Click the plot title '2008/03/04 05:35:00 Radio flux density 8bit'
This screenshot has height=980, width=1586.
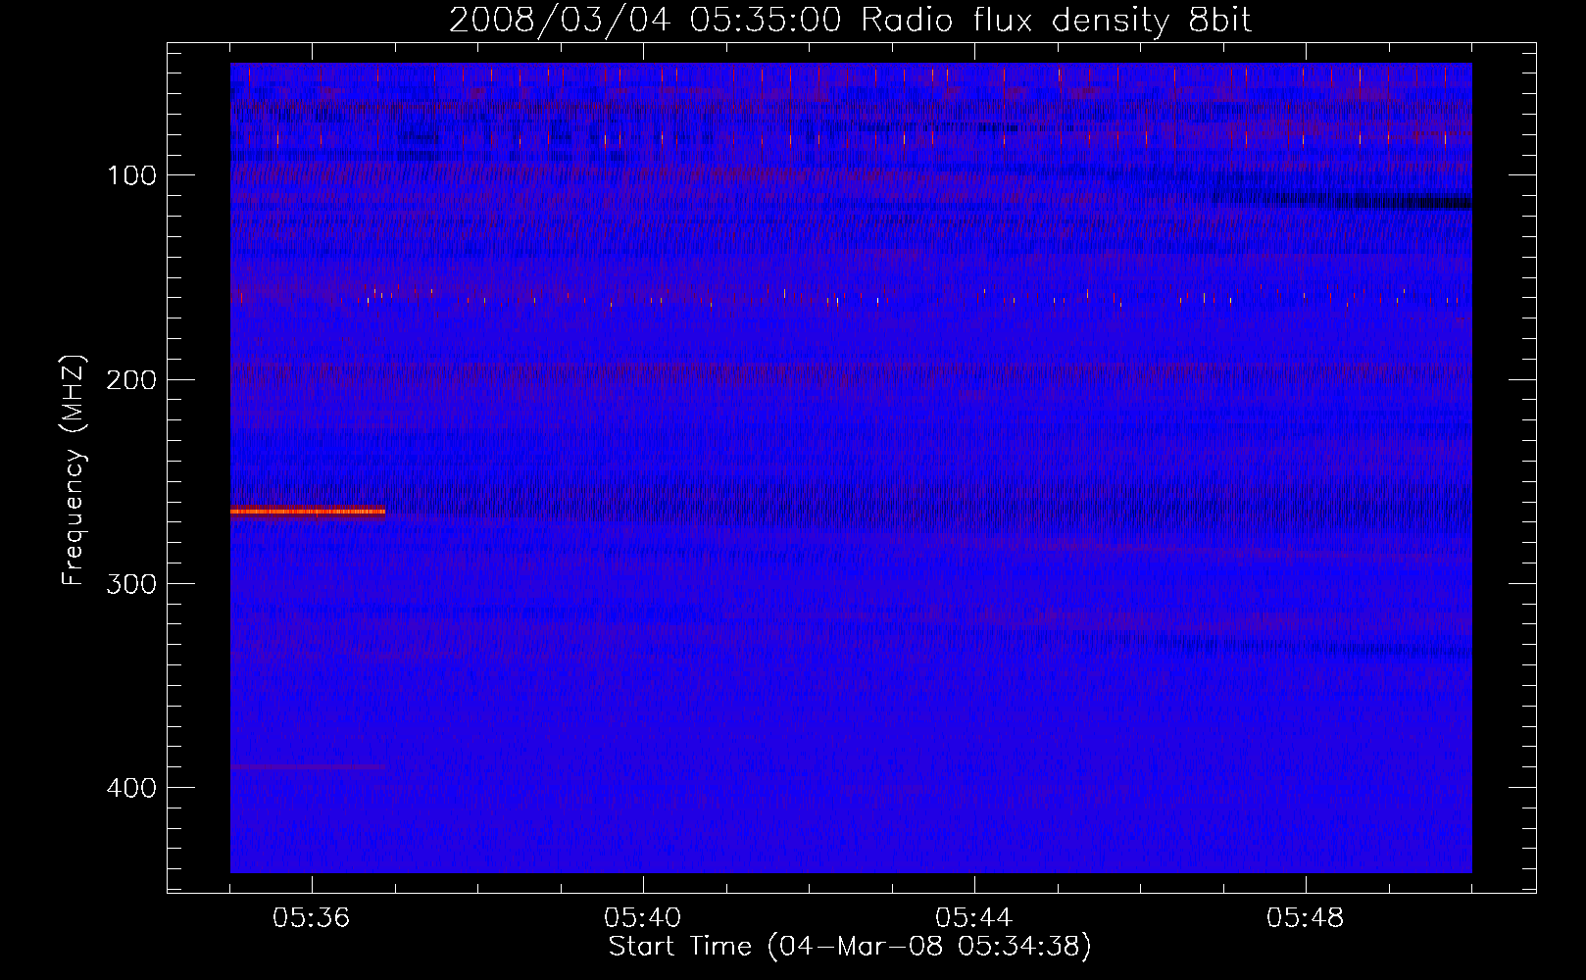(x=850, y=21)
